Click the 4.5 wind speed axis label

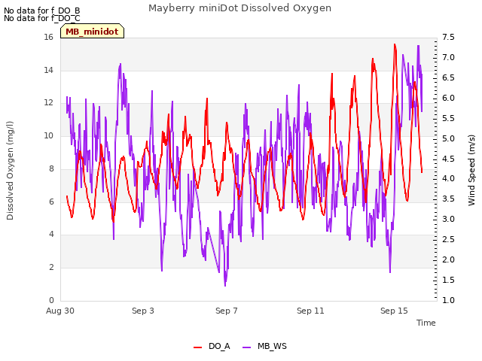[448, 159]
